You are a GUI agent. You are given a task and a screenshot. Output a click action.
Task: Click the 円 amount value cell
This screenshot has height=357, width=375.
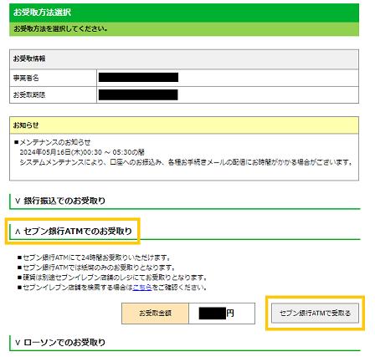coord(222,314)
